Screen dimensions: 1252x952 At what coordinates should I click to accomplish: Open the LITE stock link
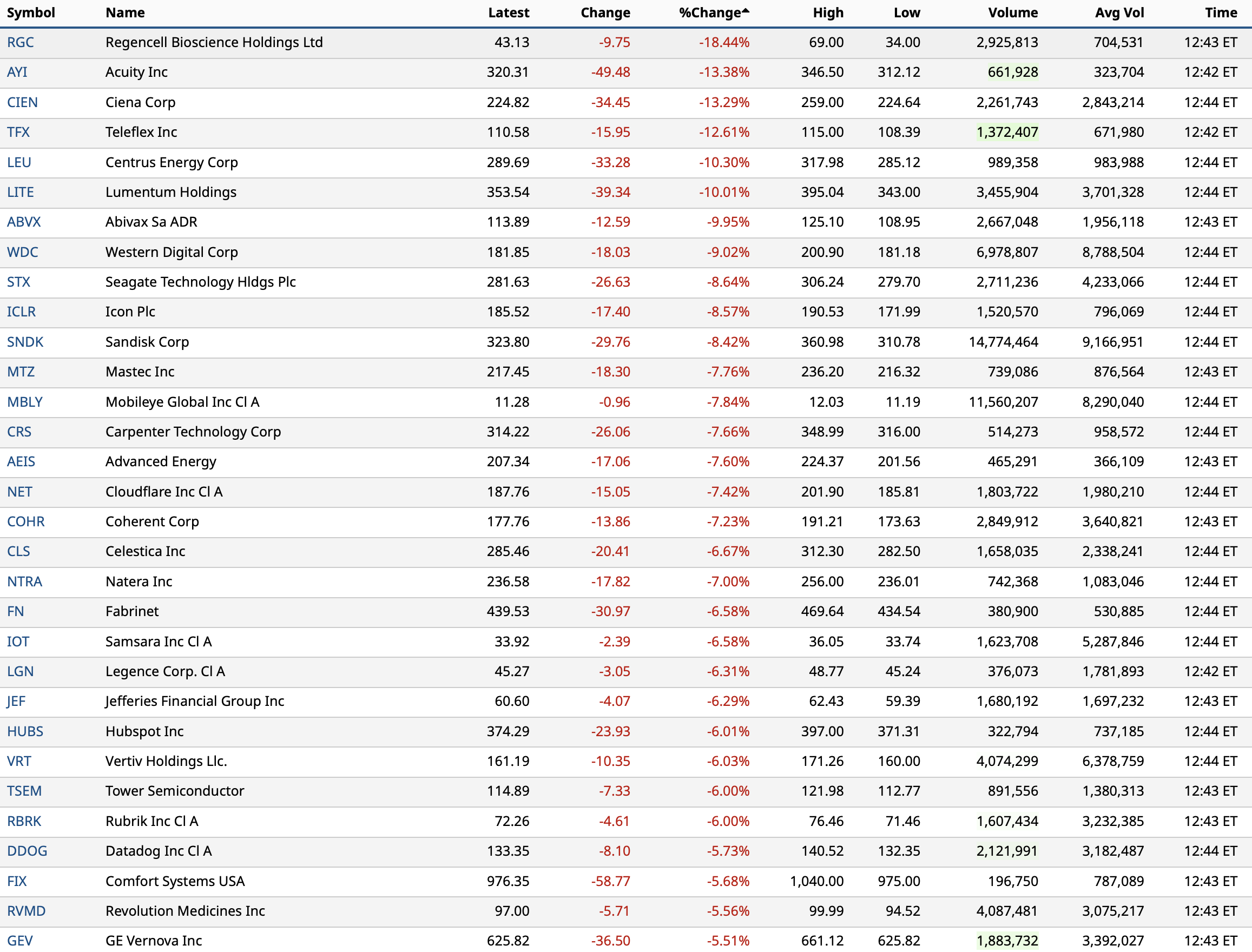[21, 192]
